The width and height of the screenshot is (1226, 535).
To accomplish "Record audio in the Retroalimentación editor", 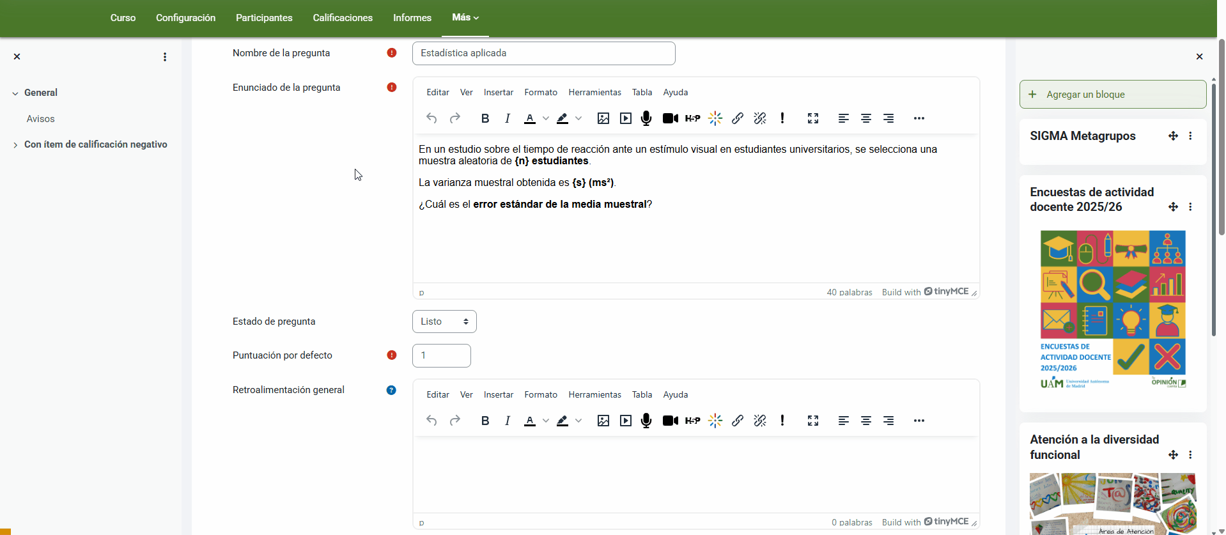I will 646,421.
